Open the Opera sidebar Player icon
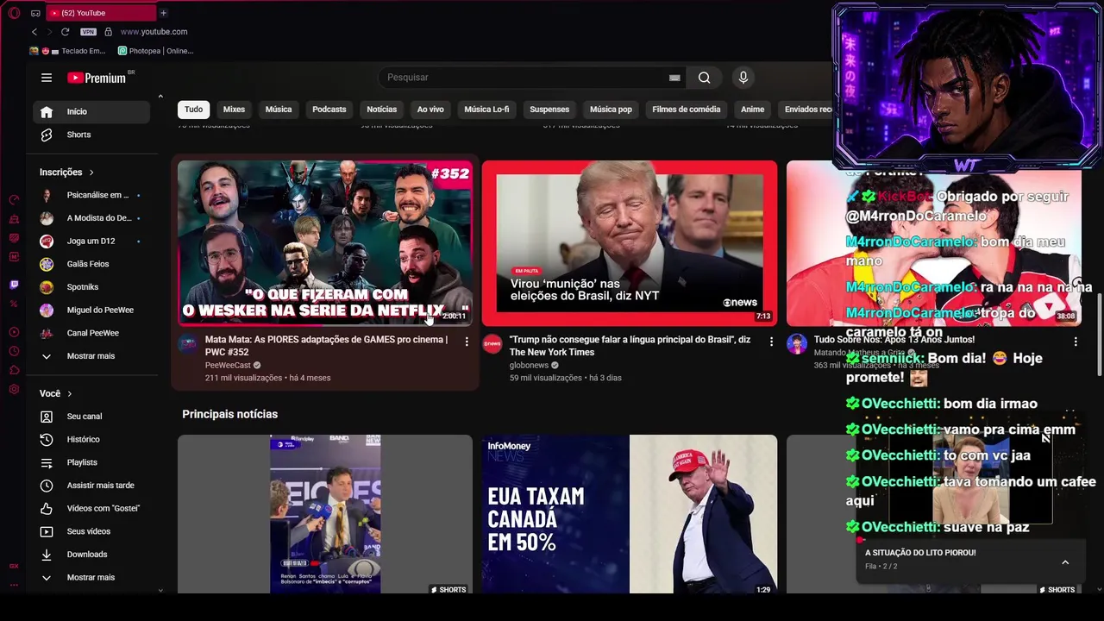This screenshot has width=1104, height=621. click(x=14, y=332)
